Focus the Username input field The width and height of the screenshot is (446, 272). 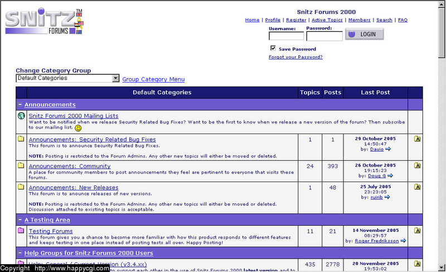click(x=286, y=36)
